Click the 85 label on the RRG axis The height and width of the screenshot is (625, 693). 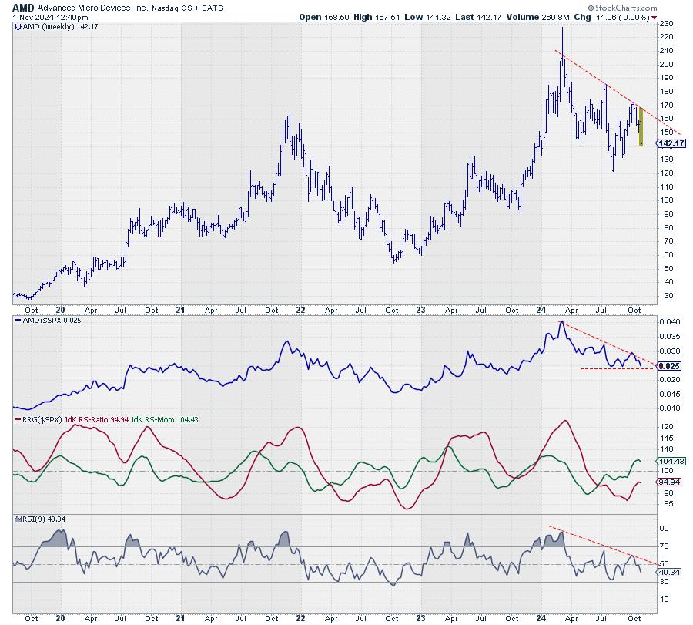[668, 504]
